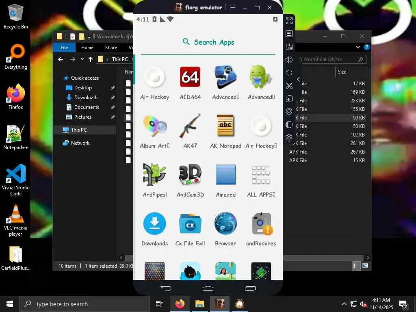Switch File Explorer to details view
Screen dimensions: 416x312
355,266
